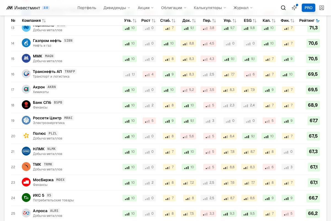Expand the Журнал dropdown menu
The height and width of the screenshot is (221, 331).
pos(243,8)
